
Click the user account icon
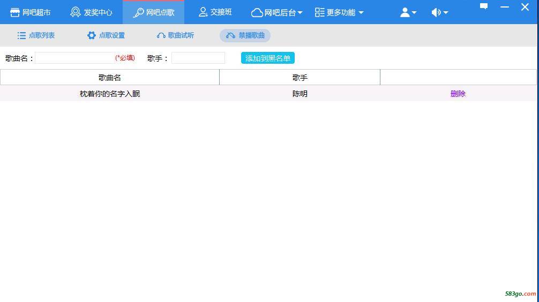405,12
